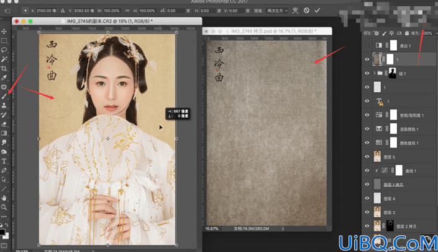Image resolution: width=438 pixels, height=252 pixels.
Task: Select the Eraser tool
Action: tap(4, 124)
